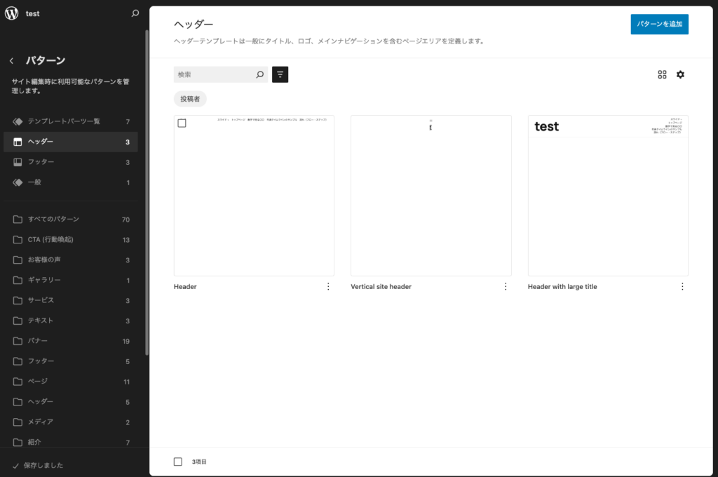Open the すべてのパターン category
The image size is (718, 477).
(53, 220)
